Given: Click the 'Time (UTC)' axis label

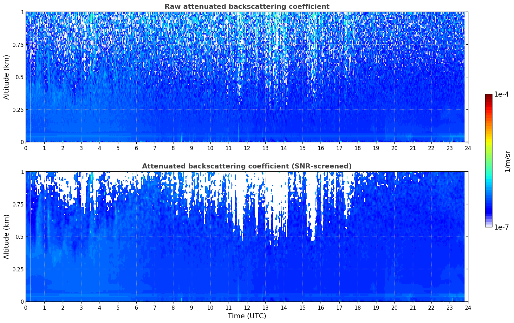Looking at the screenshot, I should coord(247,316).
